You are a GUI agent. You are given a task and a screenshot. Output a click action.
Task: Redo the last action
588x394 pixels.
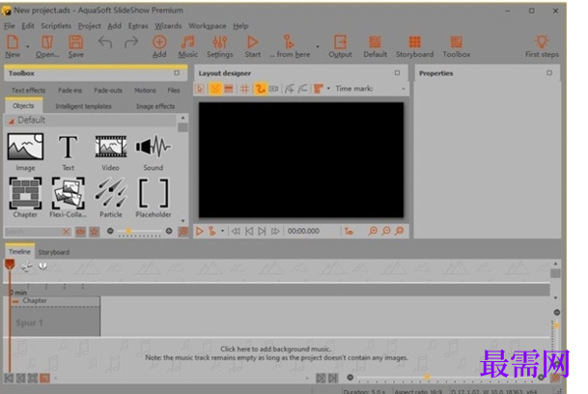pyautogui.click(x=131, y=42)
